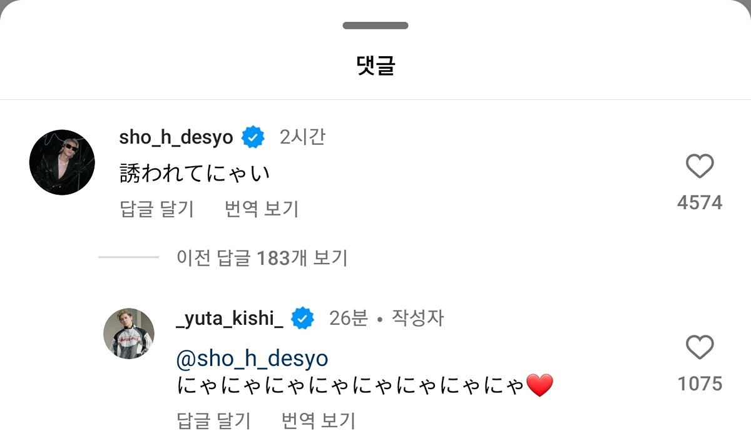Reply to _yuta_kishi_'s comment via 답글 달기
Image resolution: width=751 pixels, height=431 pixels.
pyautogui.click(x=213, y=420)
